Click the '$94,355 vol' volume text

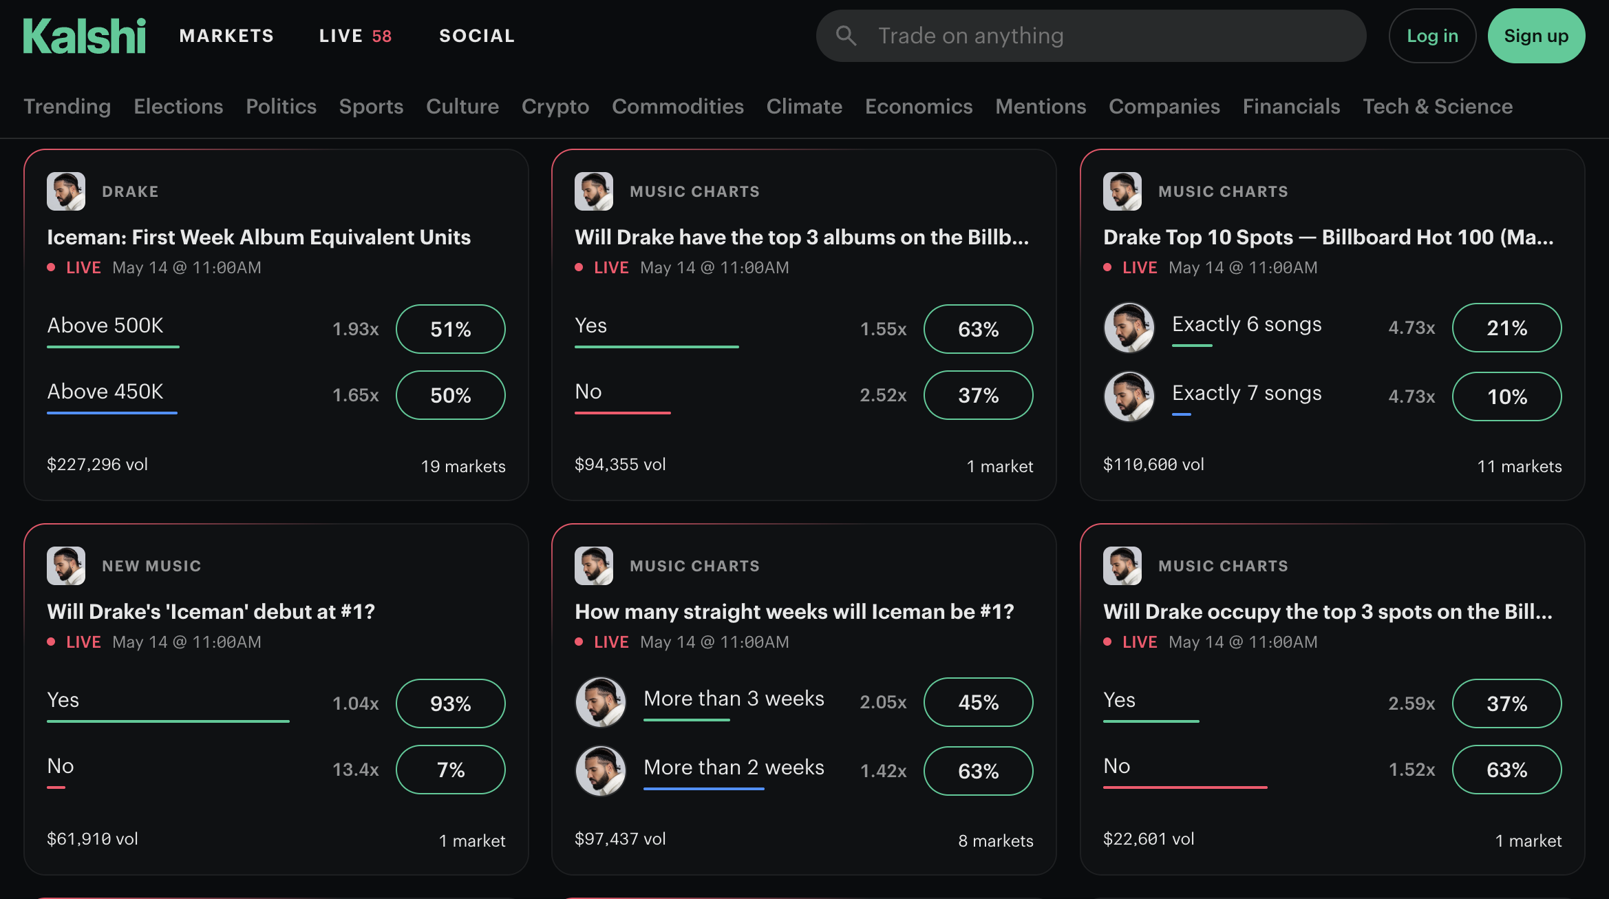tap(620, 465)
